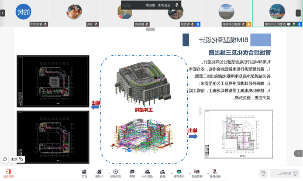Select the teapot avatar participant tile
Image resolution: width=303 pixels, height=181 pixels.
pos(74,12)
